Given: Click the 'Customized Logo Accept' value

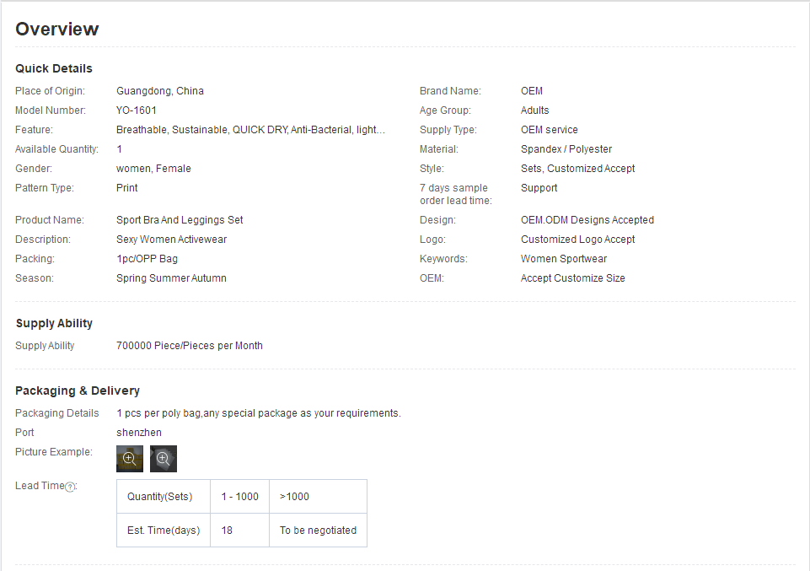Looking at the screenshot, I should [x=577, y=240].
